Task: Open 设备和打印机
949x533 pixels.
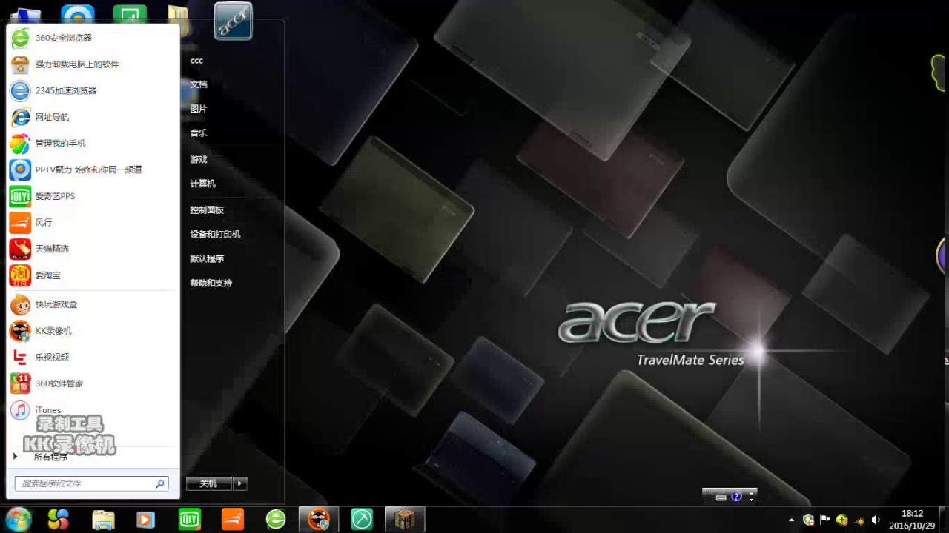Action: [215, 235]
